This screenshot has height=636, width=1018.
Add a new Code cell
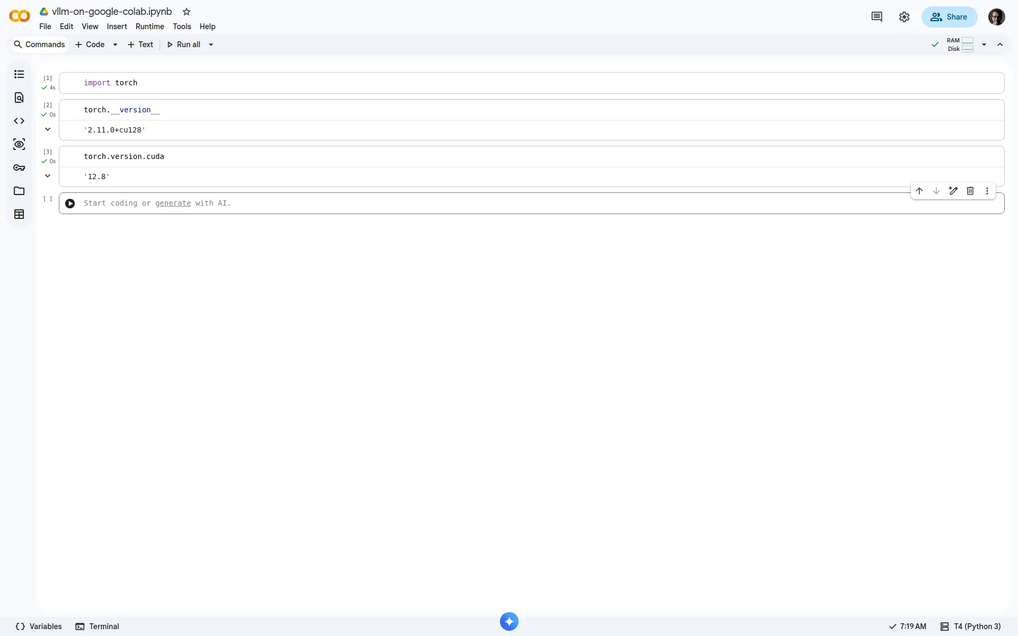pos(90,45)
